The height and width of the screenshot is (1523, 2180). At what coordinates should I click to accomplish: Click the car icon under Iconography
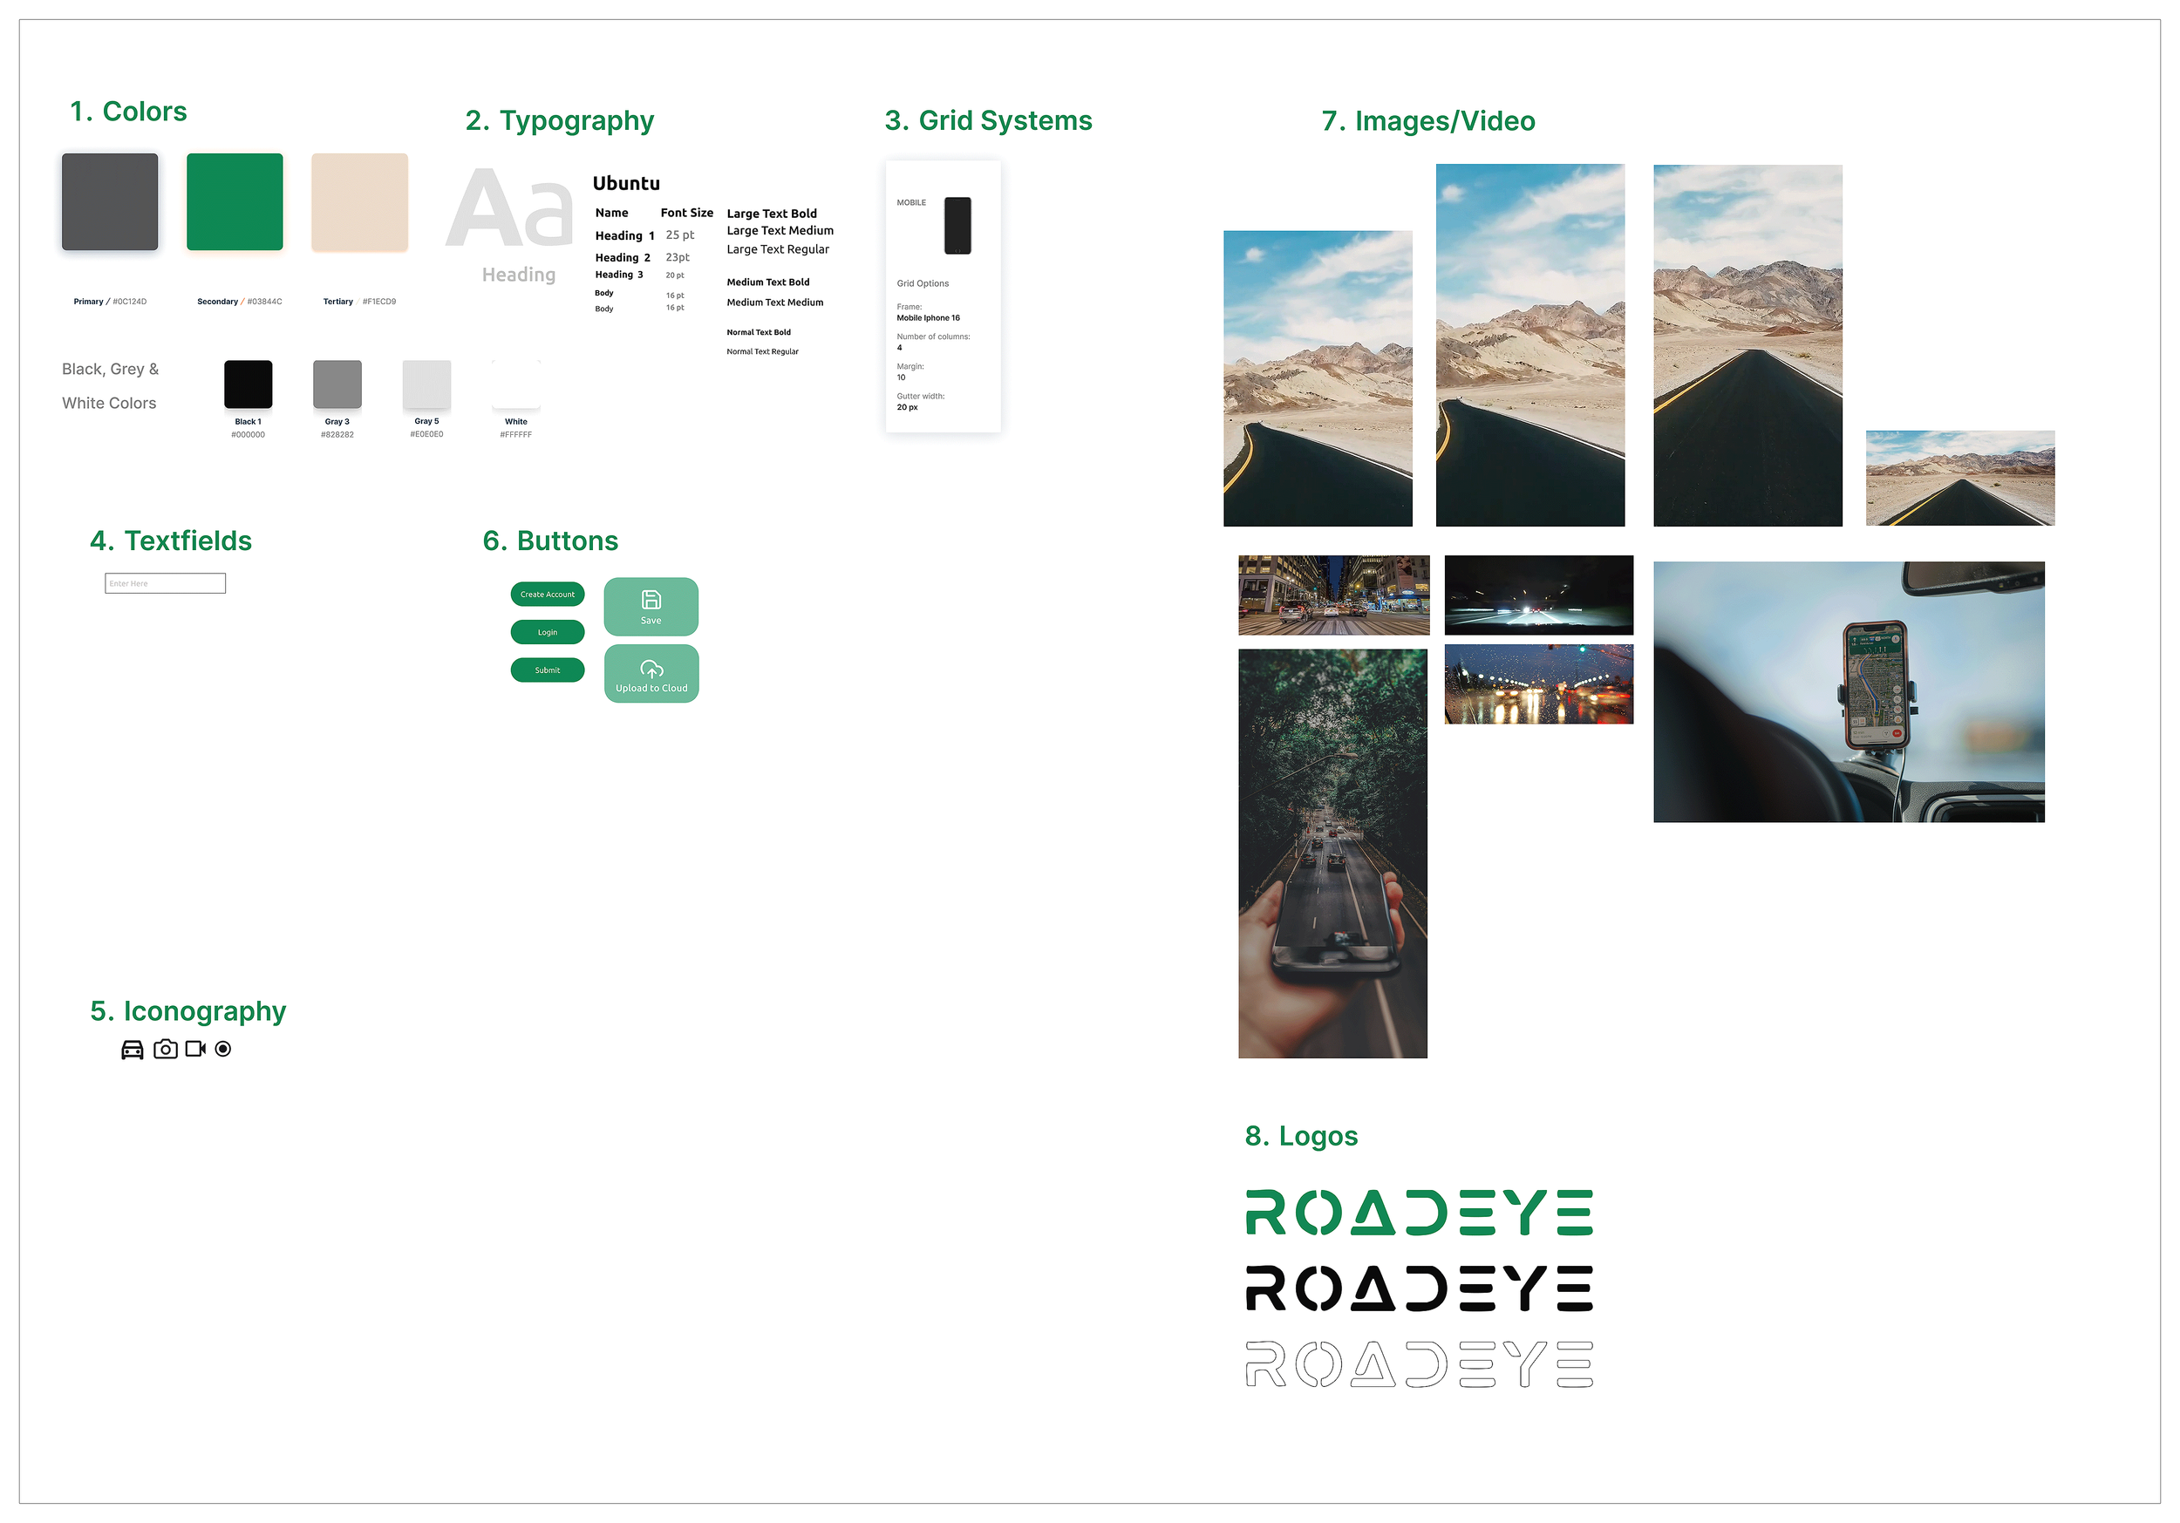point(132,1050)
